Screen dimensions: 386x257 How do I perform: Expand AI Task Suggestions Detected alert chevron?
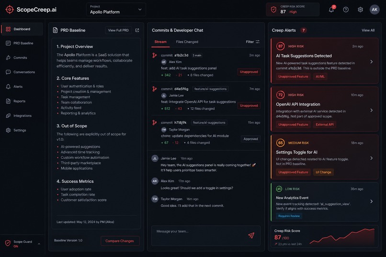[372, 62]
